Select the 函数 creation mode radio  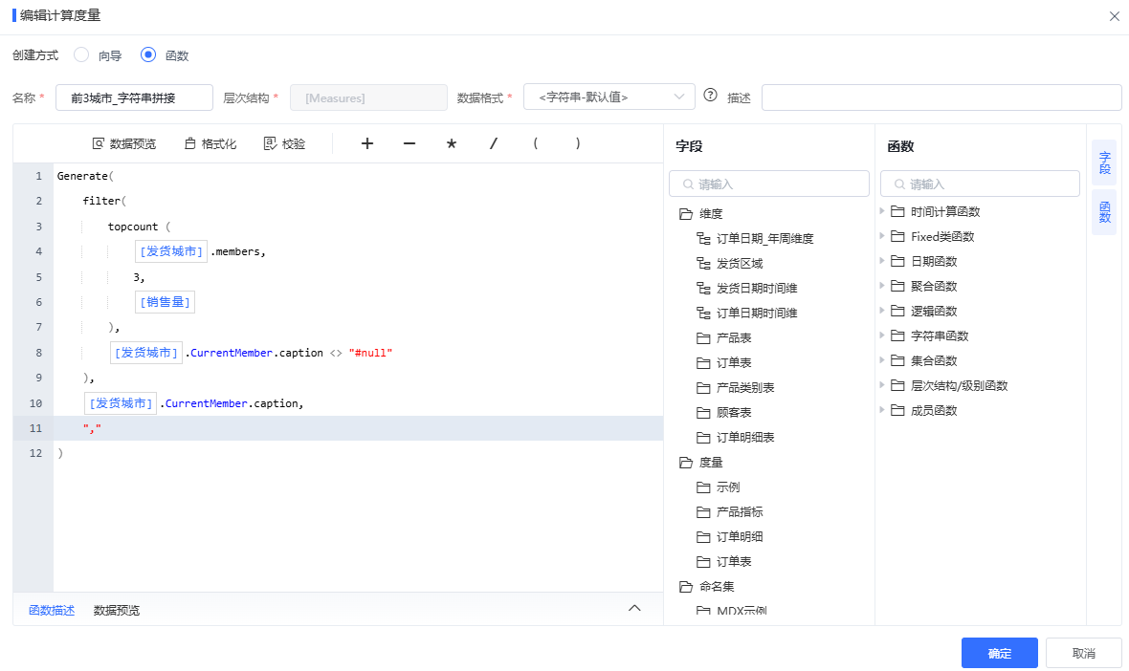(148, 54)
